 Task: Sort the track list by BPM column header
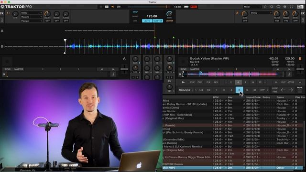(x=216, y=97)
